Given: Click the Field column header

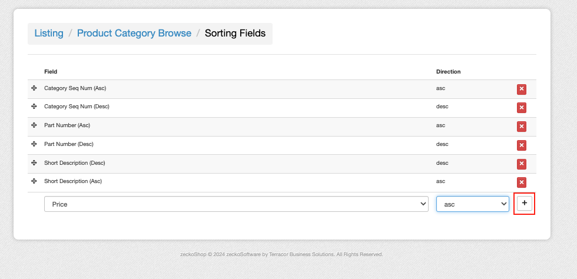Looking at the screenshot, I should coord(51,71).
